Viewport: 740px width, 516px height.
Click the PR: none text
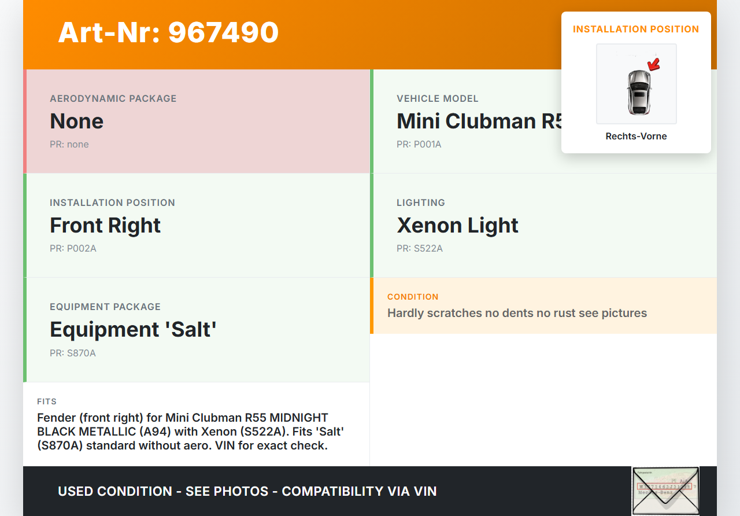click(69, 145)
